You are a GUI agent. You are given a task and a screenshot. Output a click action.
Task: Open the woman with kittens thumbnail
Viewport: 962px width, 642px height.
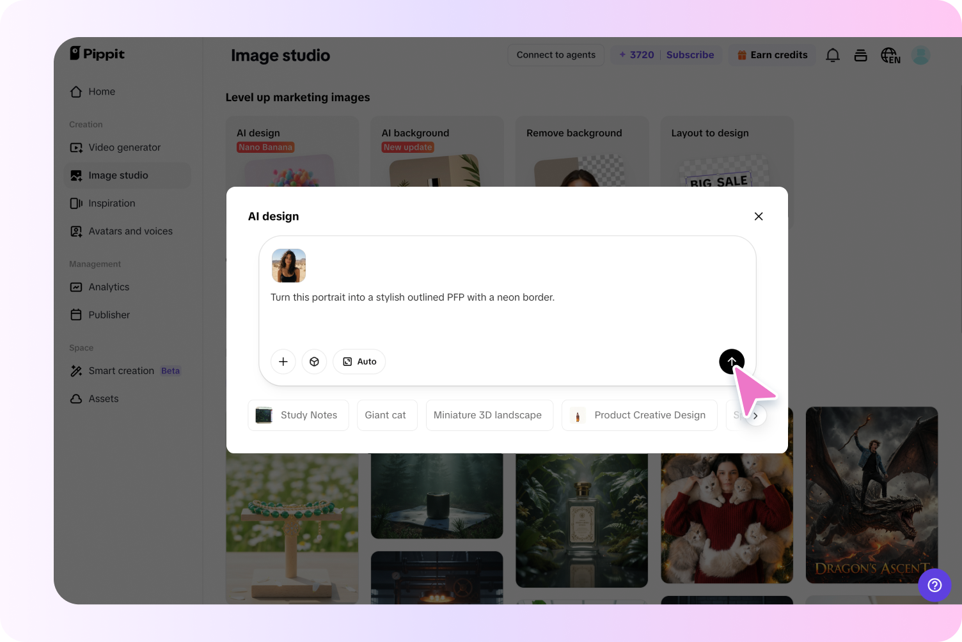click(727, 518)
